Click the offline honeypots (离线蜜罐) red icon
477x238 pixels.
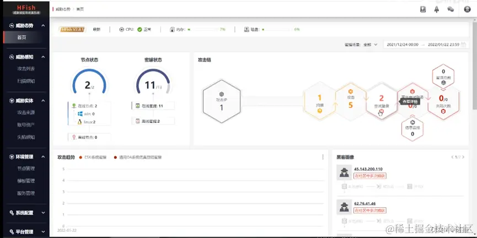[137, 121]
